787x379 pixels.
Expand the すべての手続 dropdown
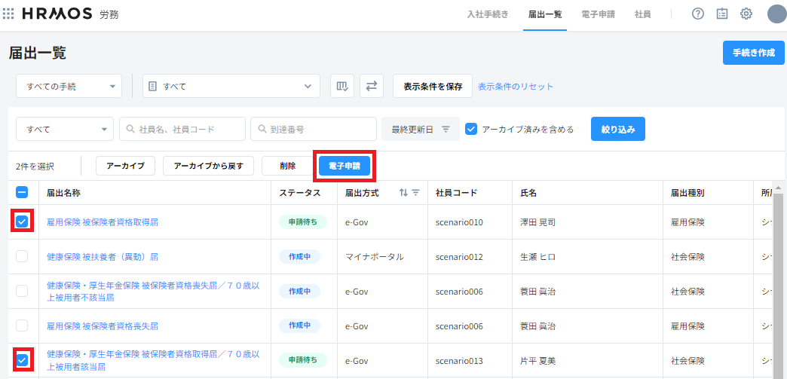69,86
